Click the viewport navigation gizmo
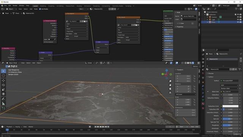Screen dimensions: 243x137 [167, 74]
